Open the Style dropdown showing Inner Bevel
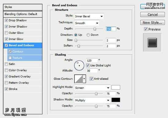 click(x=89, y=16)
